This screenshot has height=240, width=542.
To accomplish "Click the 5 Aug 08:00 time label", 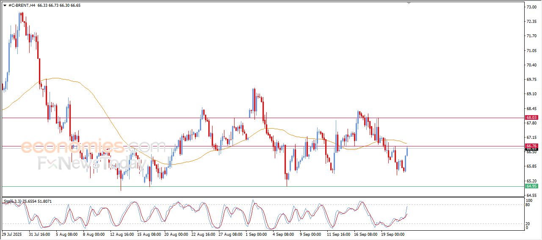I will click(66, 234).
